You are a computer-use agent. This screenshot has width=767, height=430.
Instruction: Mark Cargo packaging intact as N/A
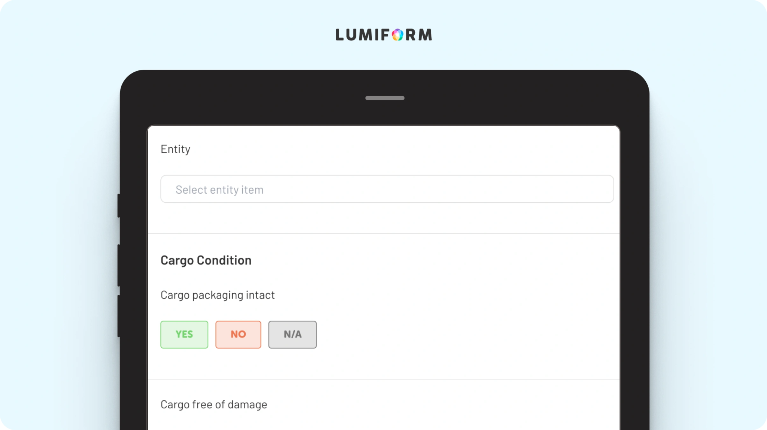click(292, 334)
